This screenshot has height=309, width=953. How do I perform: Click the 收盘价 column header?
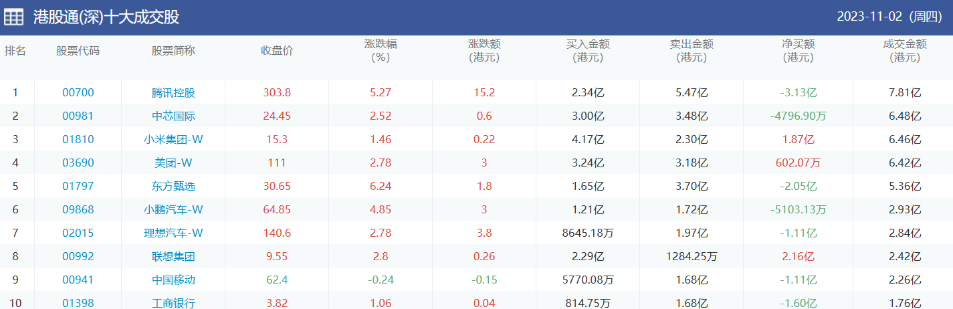[x=277, y=51]
